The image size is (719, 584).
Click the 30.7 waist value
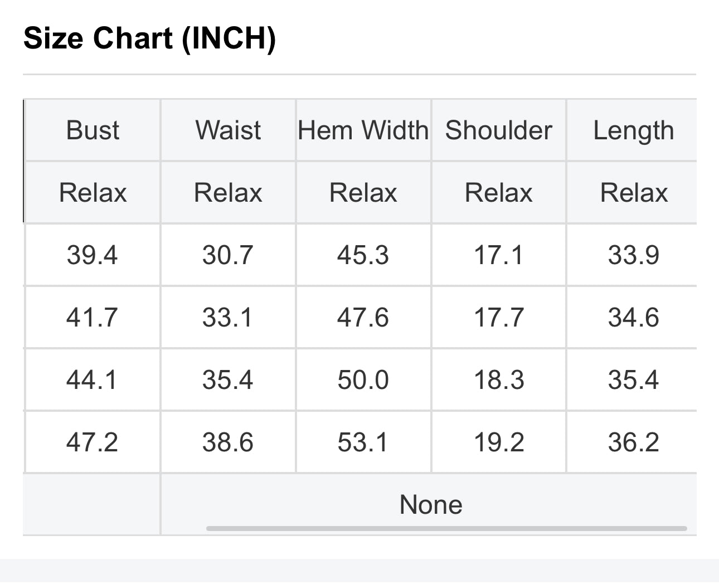pos(228,255)
